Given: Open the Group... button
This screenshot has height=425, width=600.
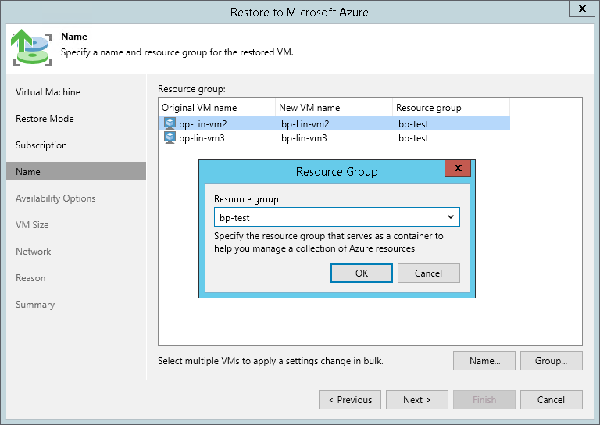Looking at the screenshot, I should click(x=552, y=361).
